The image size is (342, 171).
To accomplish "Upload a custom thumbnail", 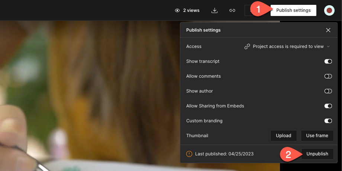I will tap(283, 136).
